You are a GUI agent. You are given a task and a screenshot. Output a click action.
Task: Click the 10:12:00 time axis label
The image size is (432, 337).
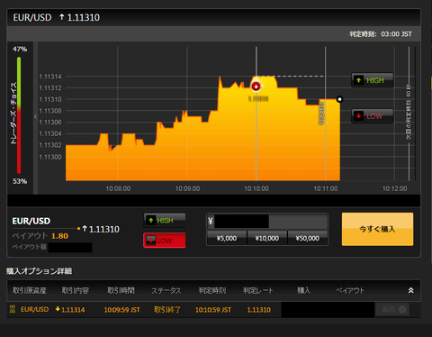[x=395, y=188]
